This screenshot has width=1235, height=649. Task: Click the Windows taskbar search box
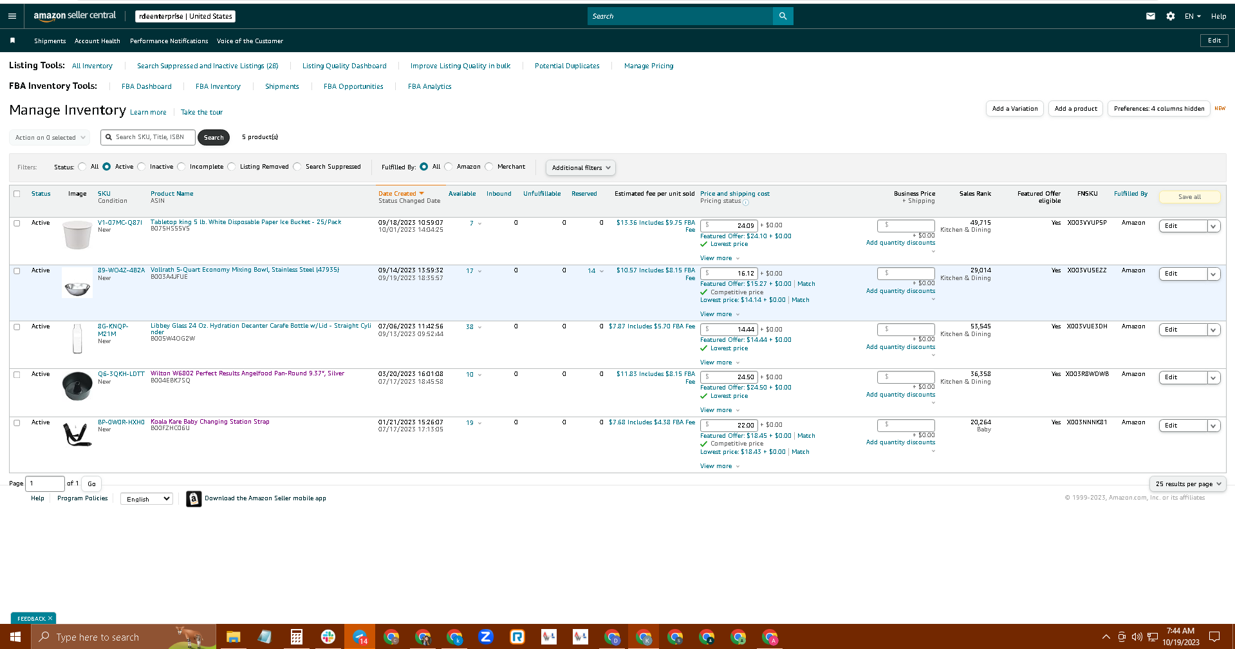coord(124,637)
